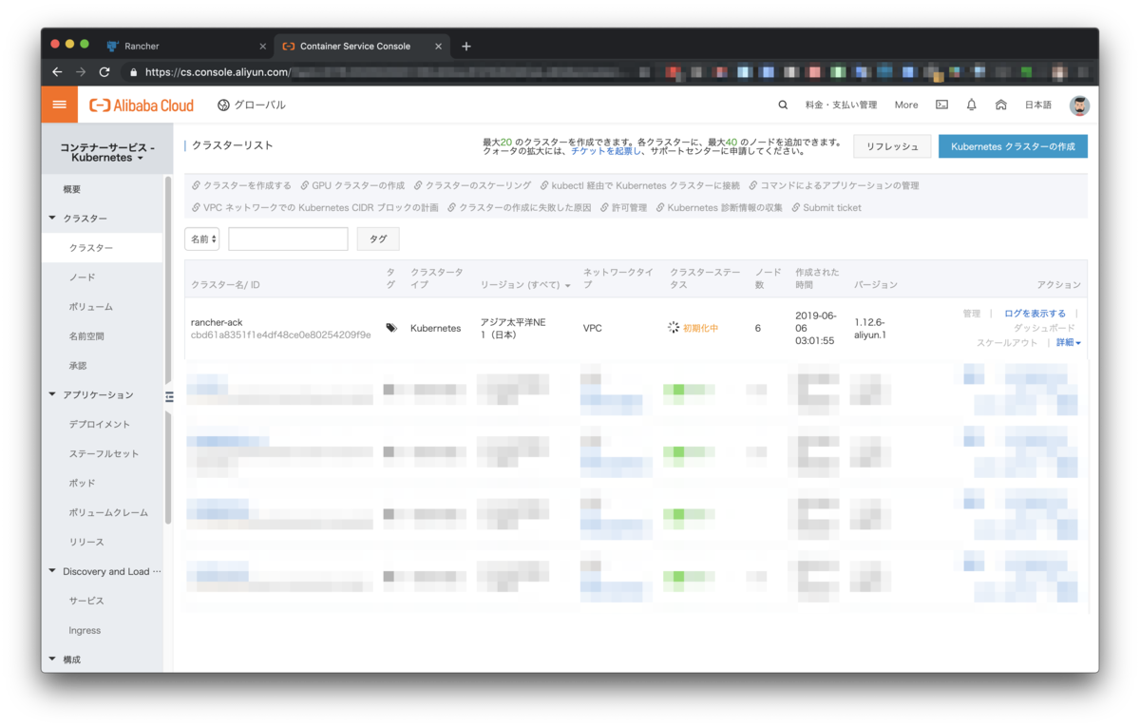
Task: Select クラスター sub-item in sidebar
Action: point(103,248)
